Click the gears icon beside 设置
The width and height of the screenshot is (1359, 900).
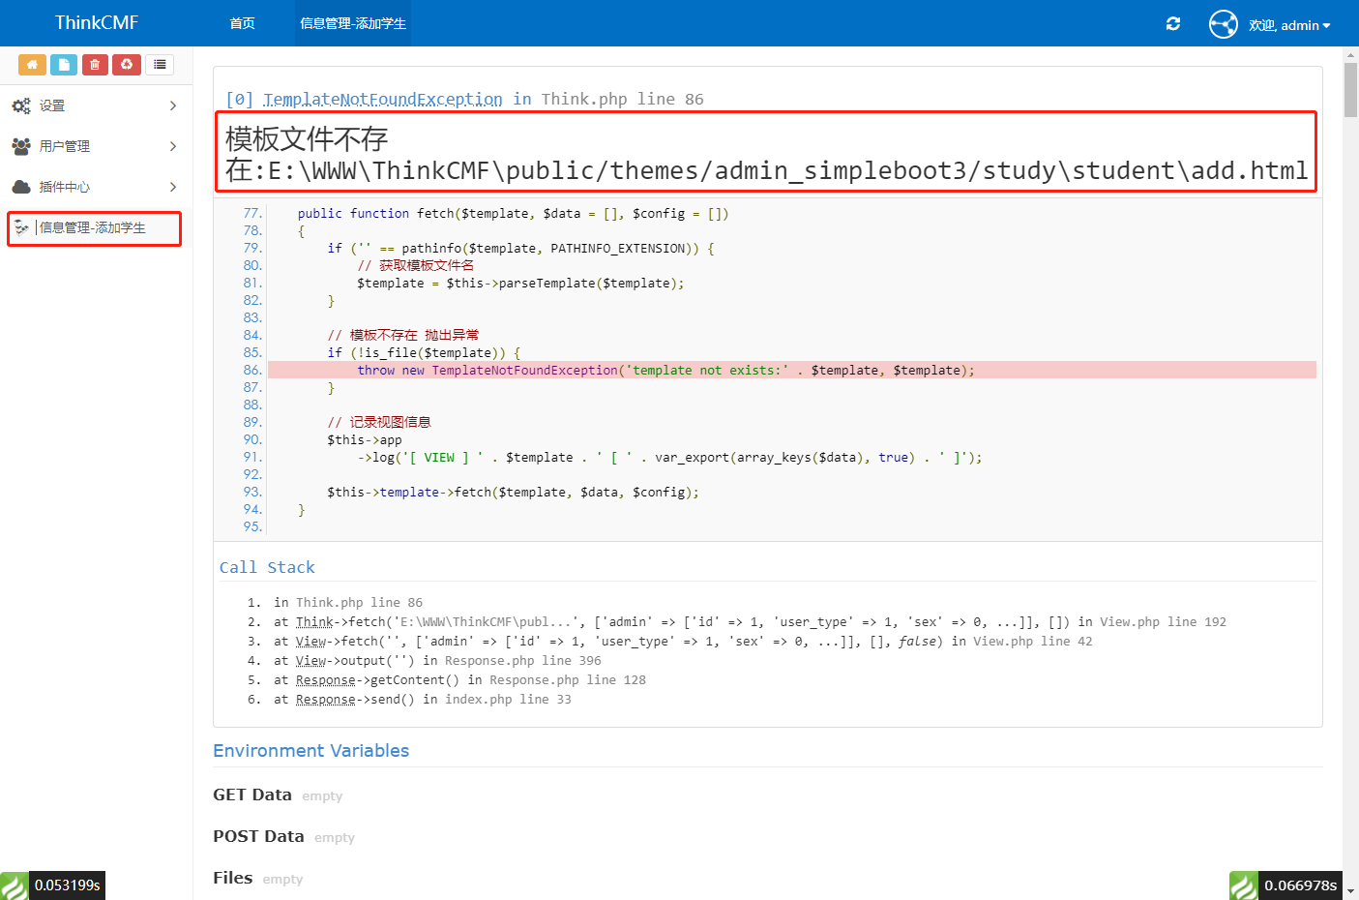[x=21, y=105]
